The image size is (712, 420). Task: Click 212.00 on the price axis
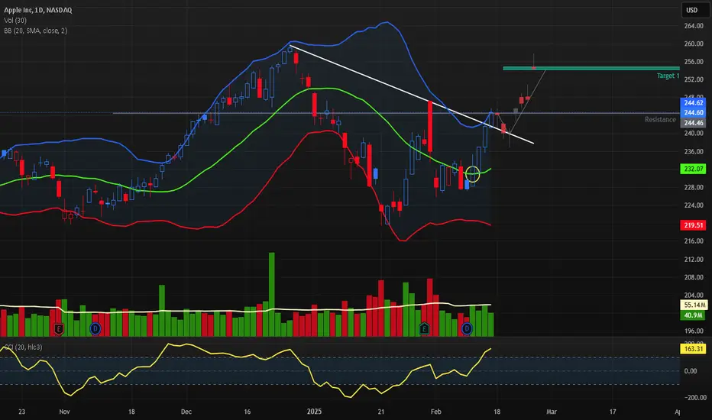click(694, 260)
